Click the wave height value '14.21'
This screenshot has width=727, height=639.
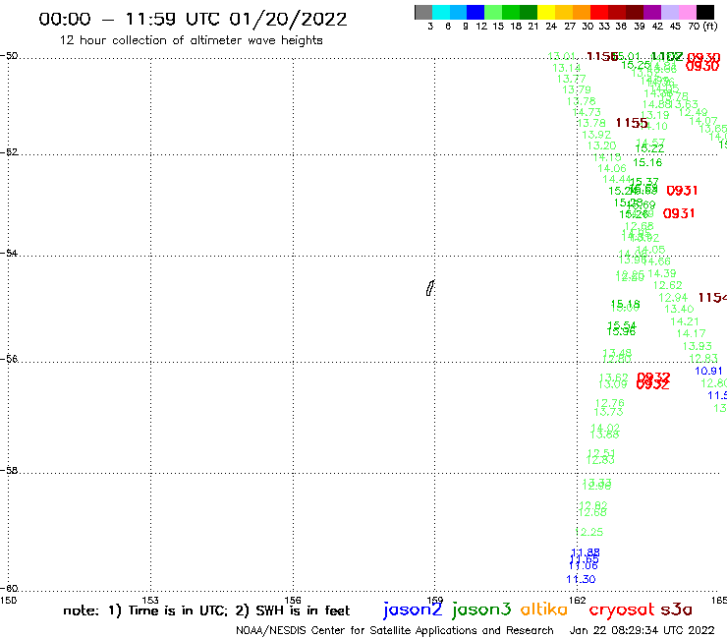(685, 321)
